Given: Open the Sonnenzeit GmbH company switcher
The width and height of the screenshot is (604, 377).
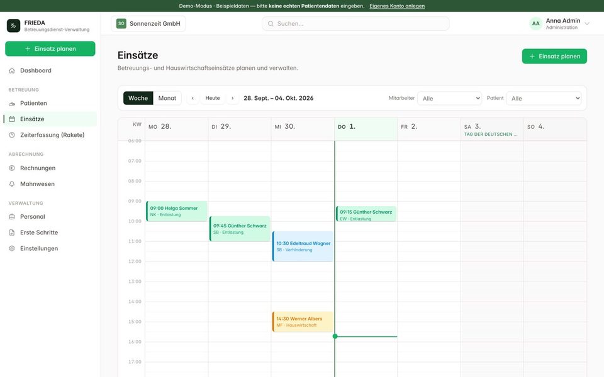Looking at the screenshot, I should tap(148, 23).
